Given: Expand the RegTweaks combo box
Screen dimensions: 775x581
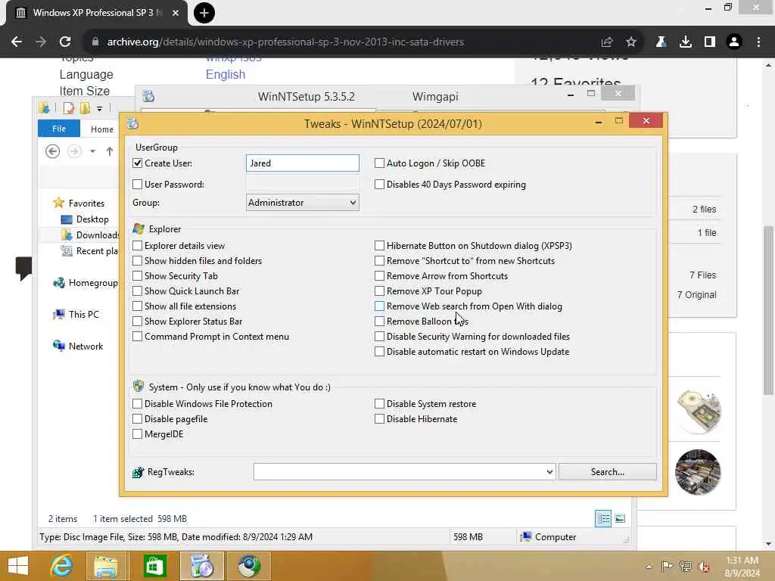Looking at the screenshot, I should [549, 472].
